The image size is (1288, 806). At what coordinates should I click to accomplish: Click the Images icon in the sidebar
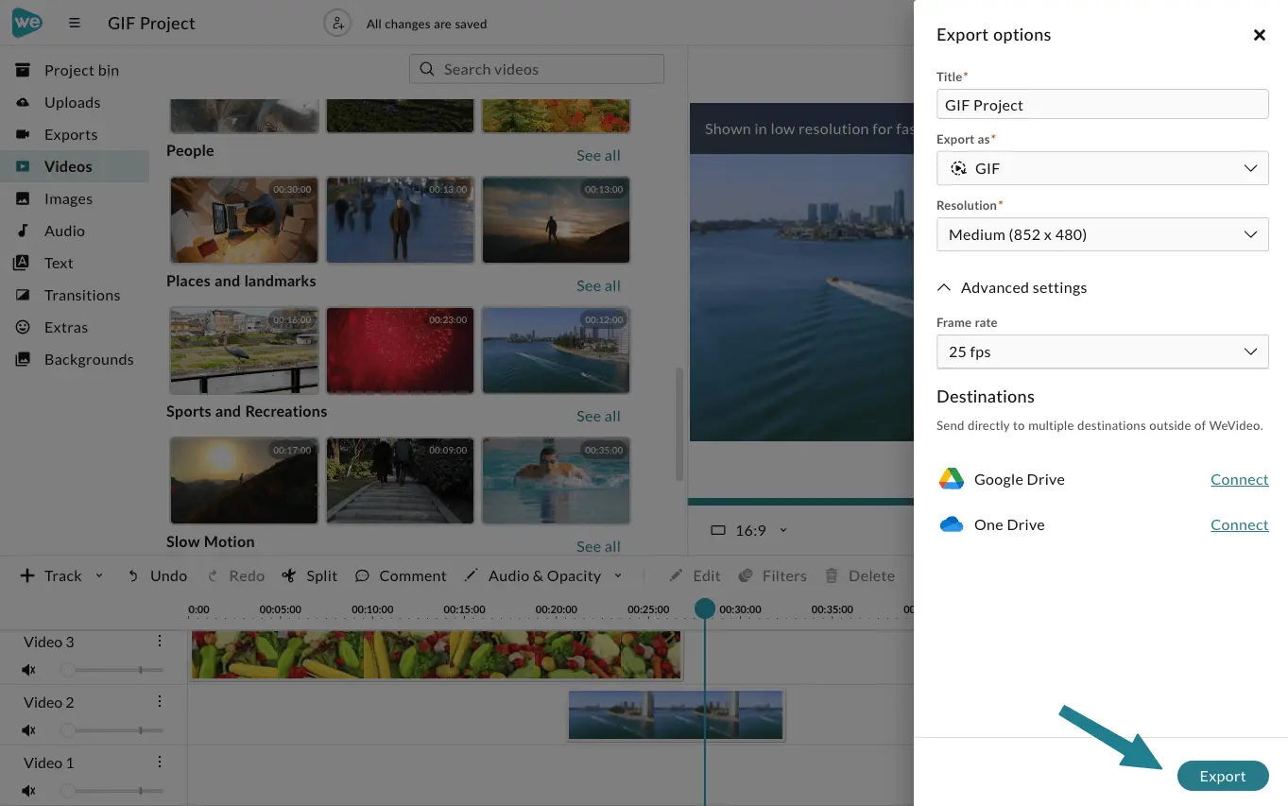point(23,198)
